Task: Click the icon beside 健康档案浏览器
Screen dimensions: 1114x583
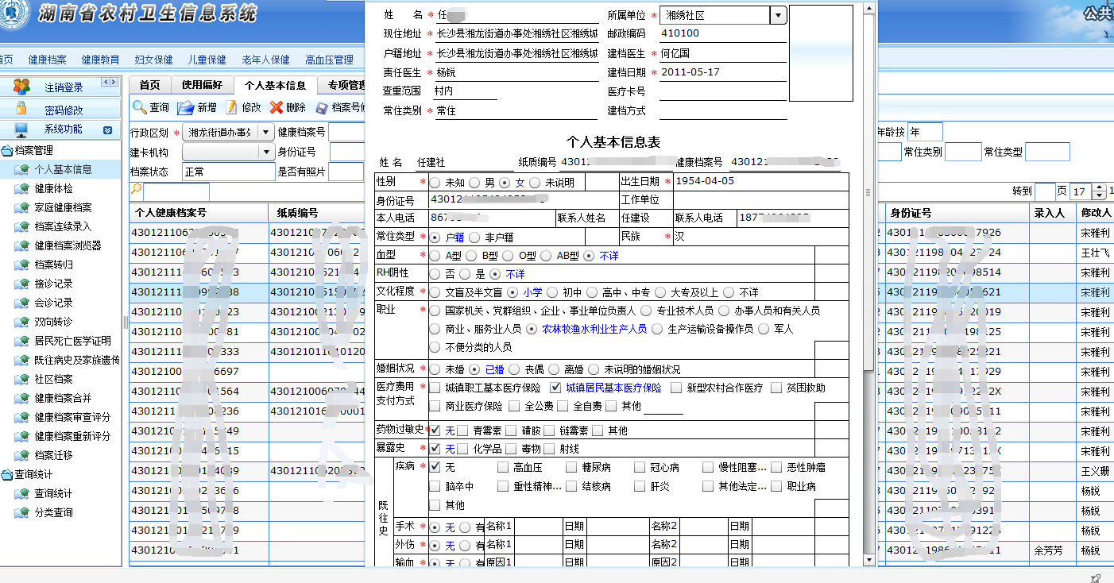Action: pyautogui.click(x=22, y=245)
